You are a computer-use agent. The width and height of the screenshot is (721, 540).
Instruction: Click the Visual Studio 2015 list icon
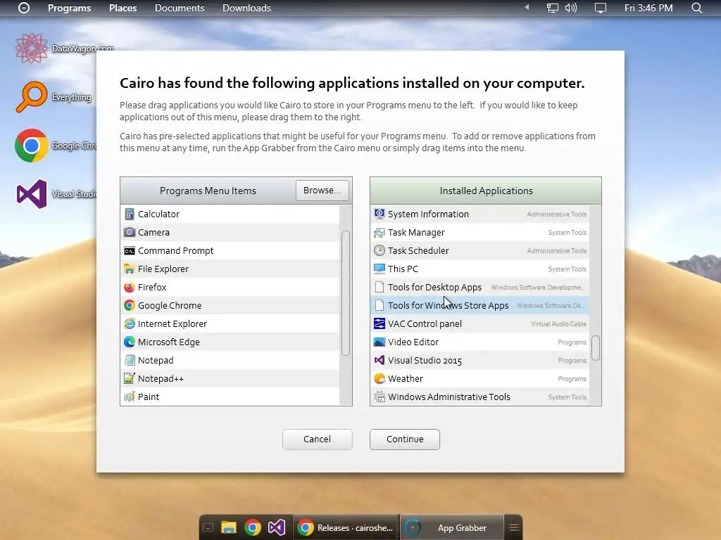point(380,361)
